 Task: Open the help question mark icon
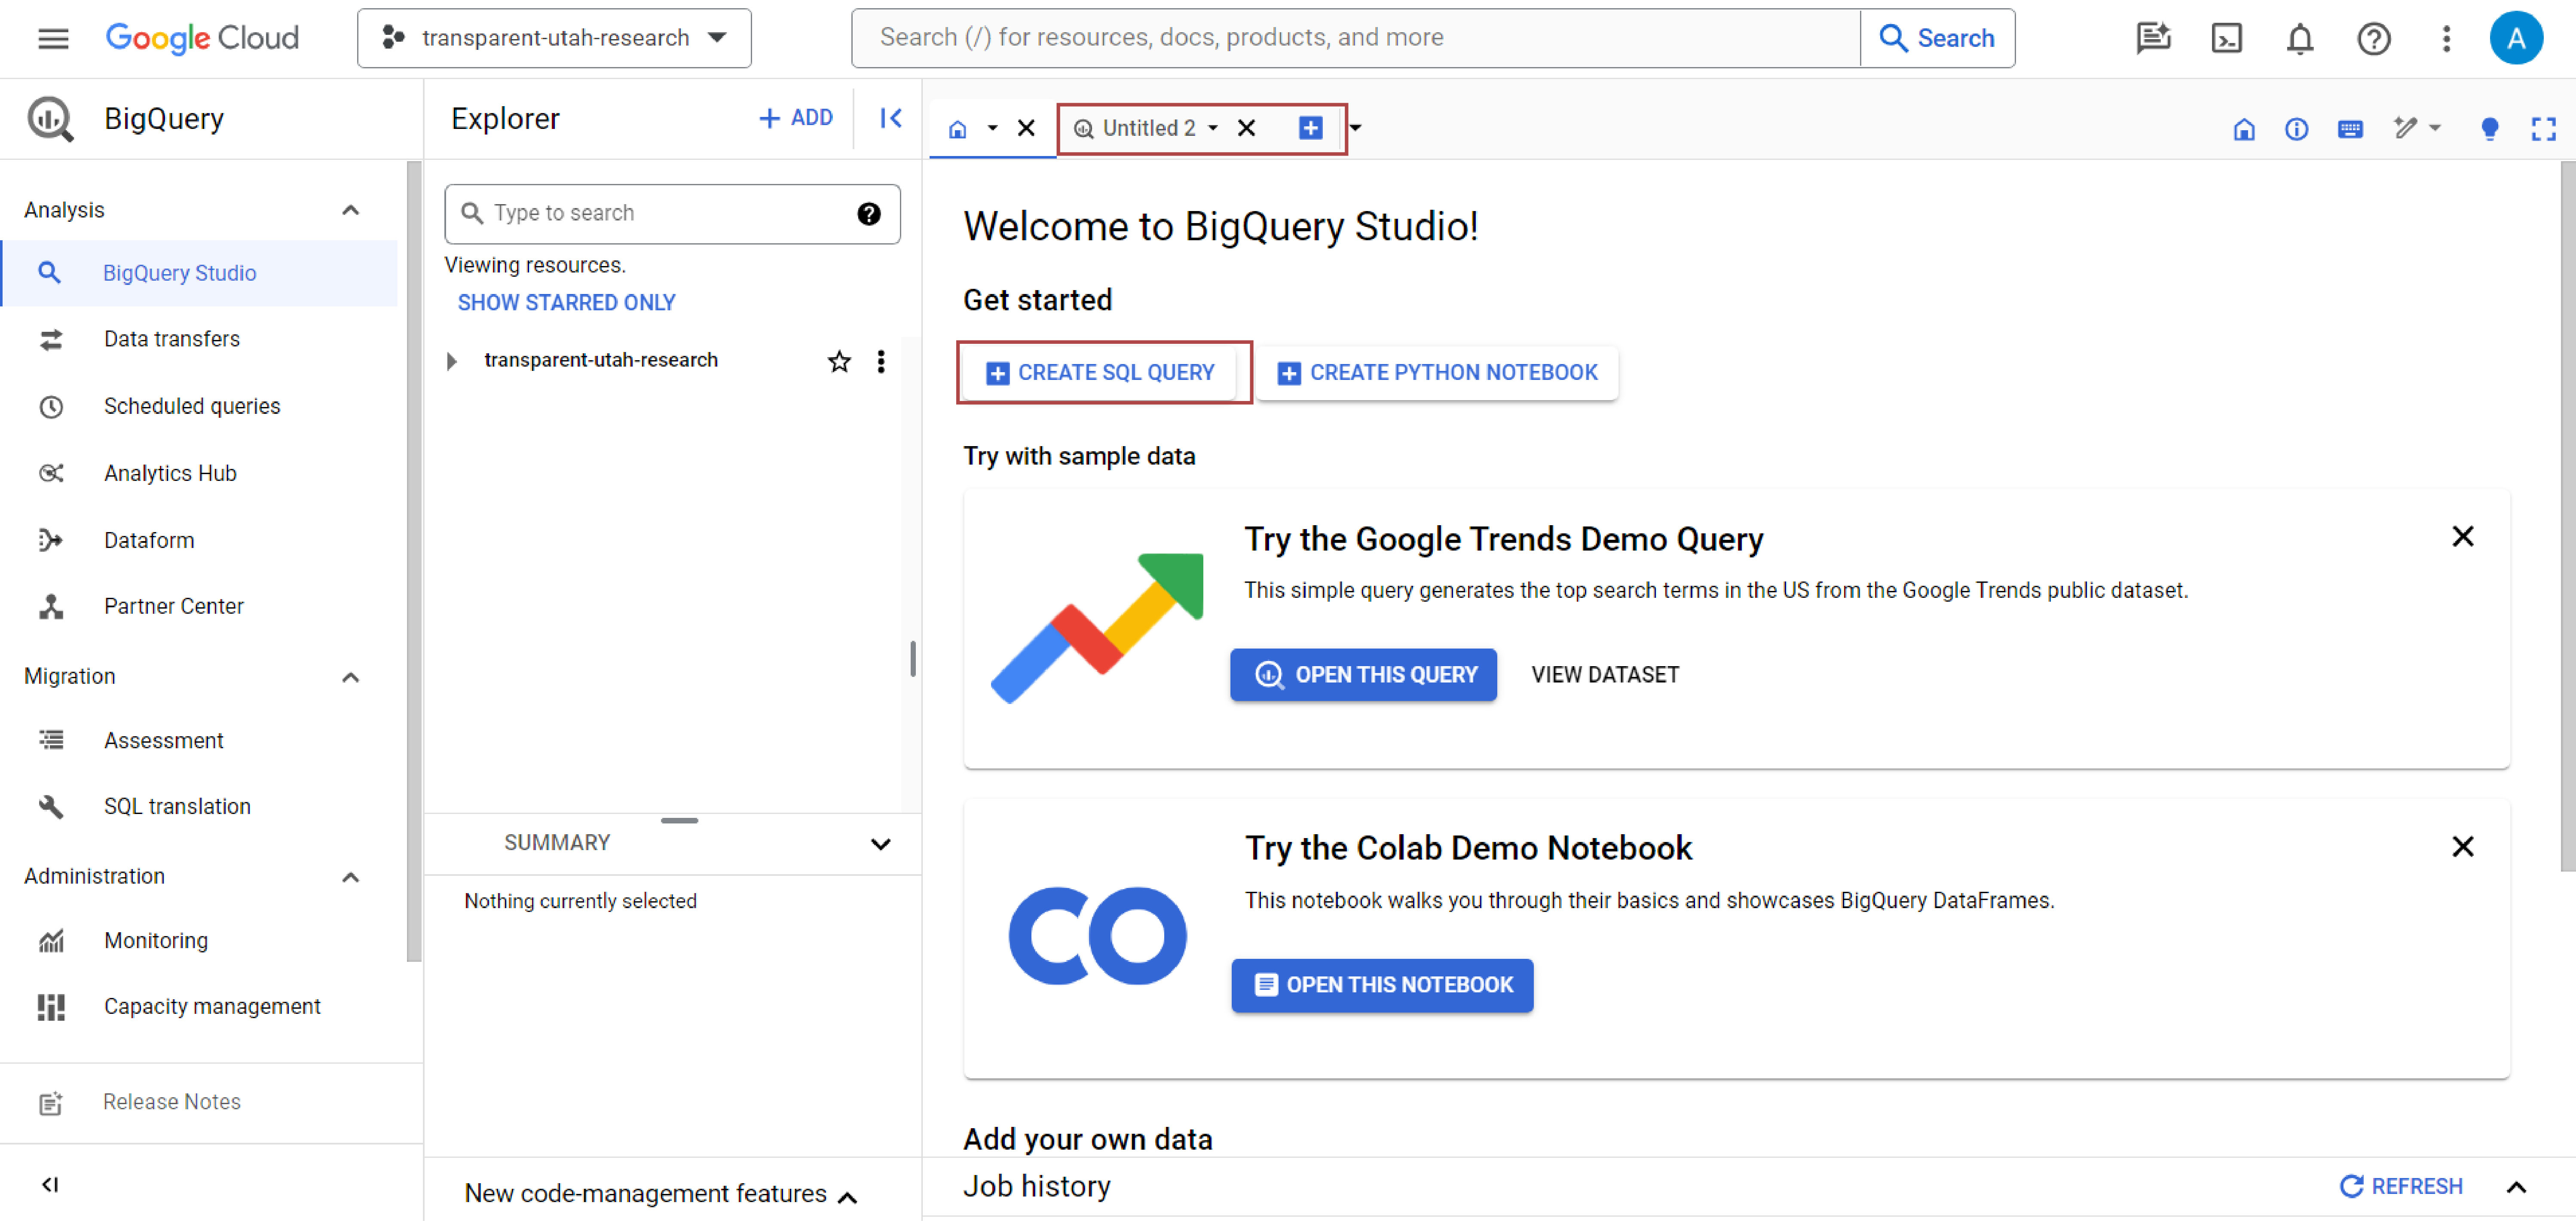pos(2373,38)
